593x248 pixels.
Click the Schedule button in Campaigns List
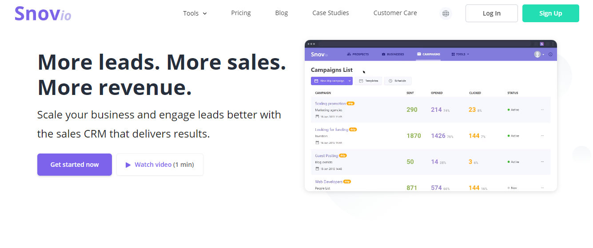398,81
